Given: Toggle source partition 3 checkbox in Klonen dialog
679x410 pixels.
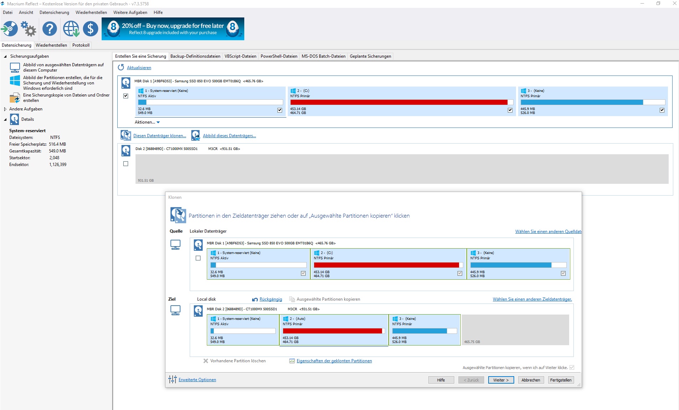Looking at the screenshot, I should [x=563, y=273].
